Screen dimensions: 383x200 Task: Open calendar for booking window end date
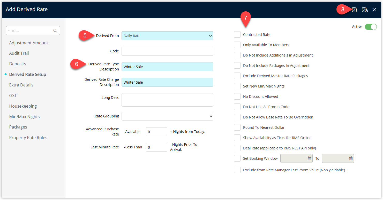(x=351, y=158)
